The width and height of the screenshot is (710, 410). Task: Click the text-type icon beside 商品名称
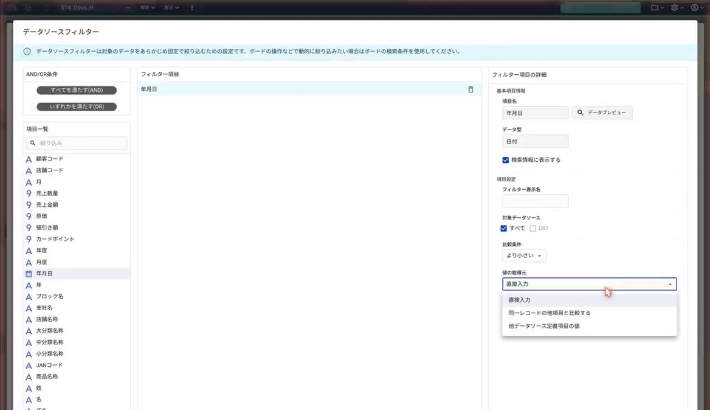click(x=29, y=377)
